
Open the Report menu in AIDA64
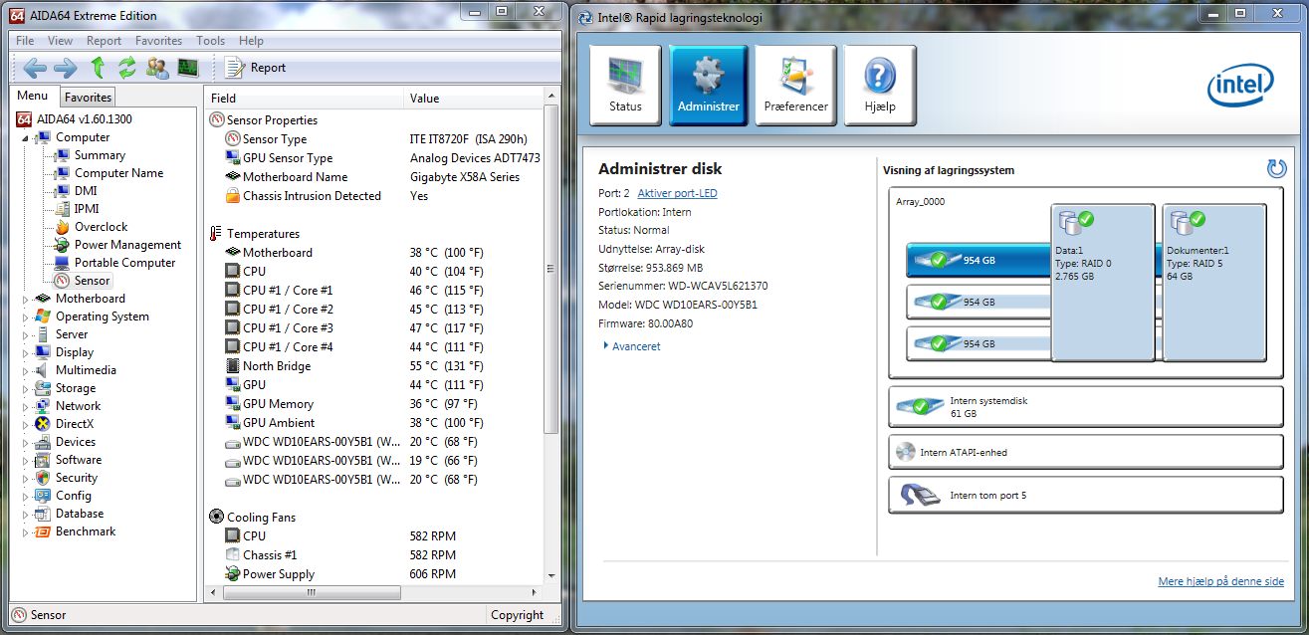(104, 41)
